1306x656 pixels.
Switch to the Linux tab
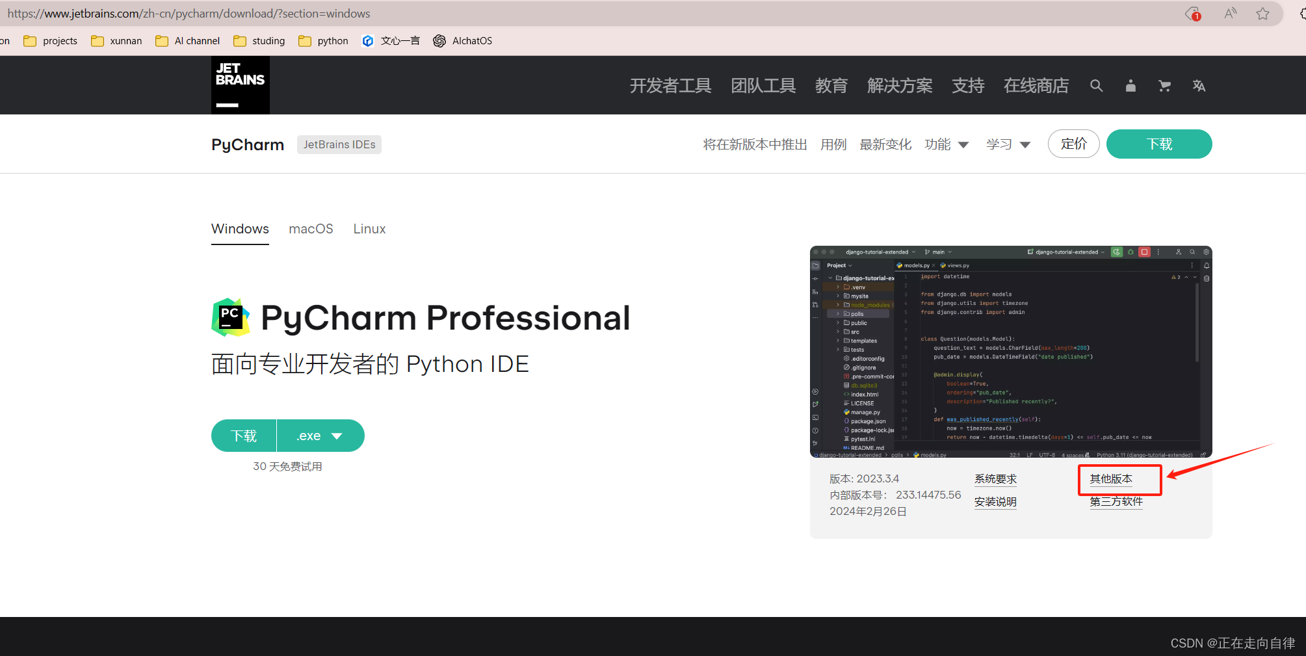coord(369,229)
